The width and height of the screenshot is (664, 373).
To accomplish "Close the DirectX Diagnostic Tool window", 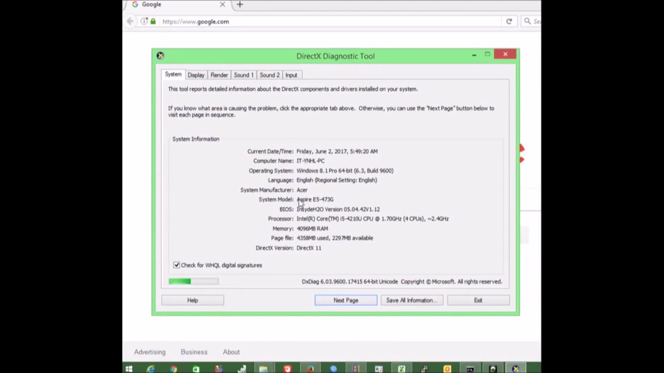I will pyautogui.click(x=505, y=54).
